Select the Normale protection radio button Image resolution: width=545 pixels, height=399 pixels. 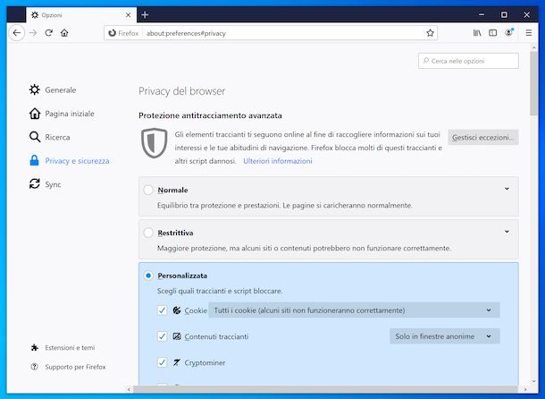(148, 190)
